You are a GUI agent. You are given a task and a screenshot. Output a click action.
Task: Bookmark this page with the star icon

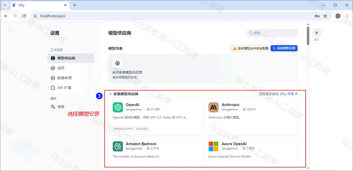(x=325, y=16)
